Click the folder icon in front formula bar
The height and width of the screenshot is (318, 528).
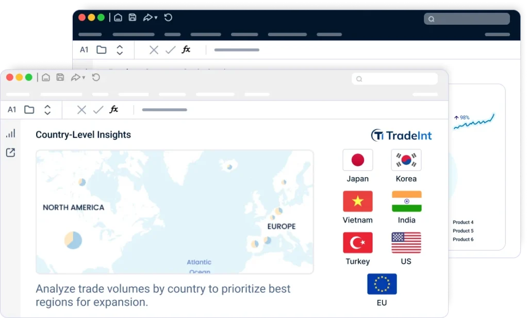point(29,110)
